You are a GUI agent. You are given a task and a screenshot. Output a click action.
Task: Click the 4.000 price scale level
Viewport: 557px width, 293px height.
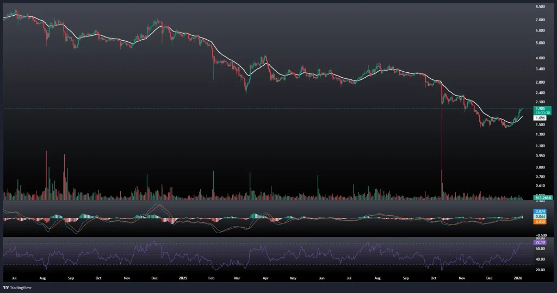pyautogui.click(x=540, y=58)
